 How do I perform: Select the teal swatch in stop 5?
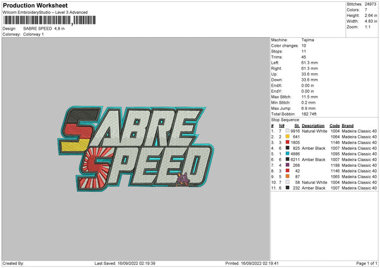[x=288, y=154]
